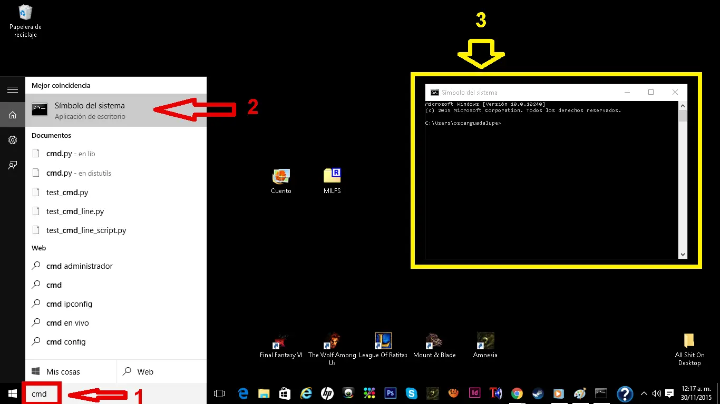Minimize the Símbolo del sistema window
The width and height of the screenshot is (720, 404).
click(x=627, y=92)
